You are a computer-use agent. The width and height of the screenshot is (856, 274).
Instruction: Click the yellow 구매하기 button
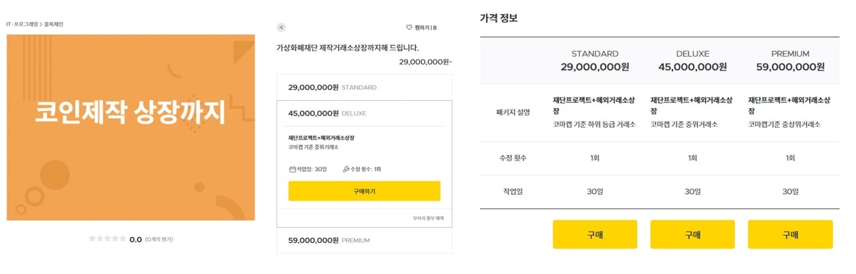click(365, 191)
